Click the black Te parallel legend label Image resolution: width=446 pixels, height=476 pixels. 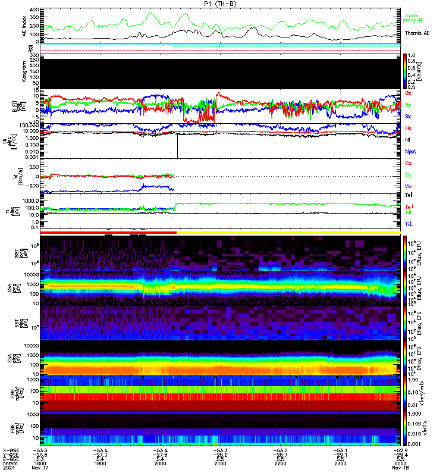pos(409,195)
